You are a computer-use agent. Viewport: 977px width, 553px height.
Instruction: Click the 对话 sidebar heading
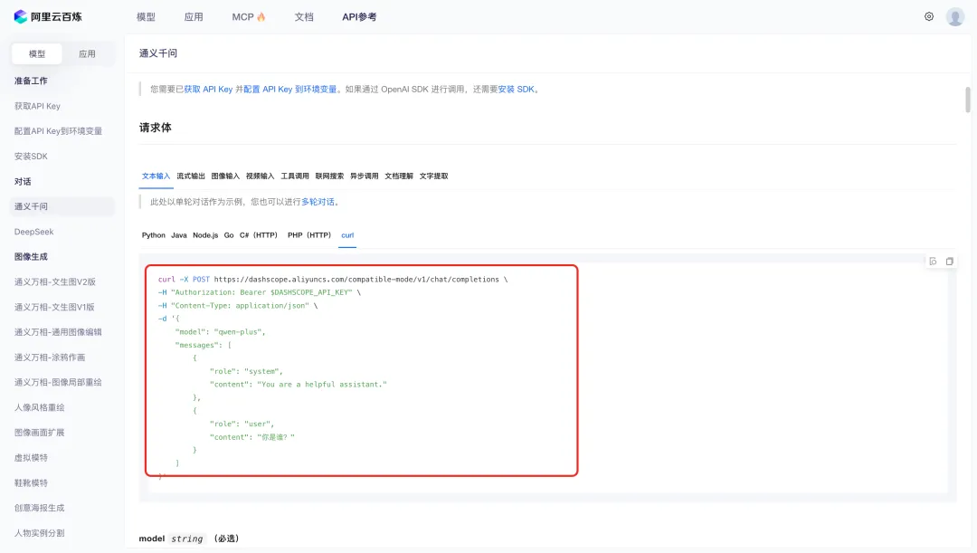click(23, 181)
